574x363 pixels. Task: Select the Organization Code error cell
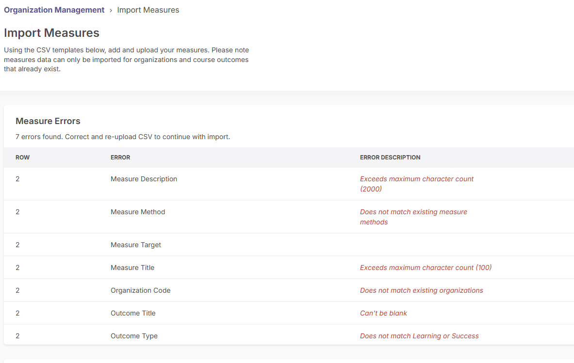141,290
